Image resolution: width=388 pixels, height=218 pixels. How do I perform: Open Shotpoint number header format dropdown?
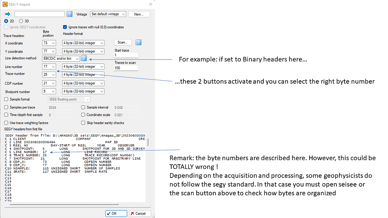pyautogui.click(x=83, y=91)
